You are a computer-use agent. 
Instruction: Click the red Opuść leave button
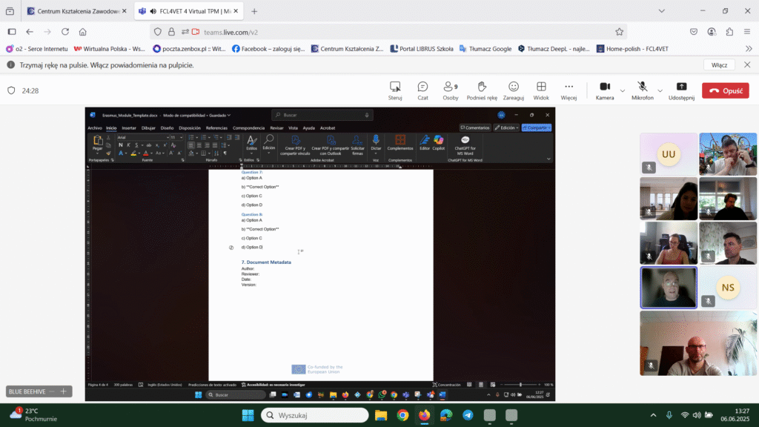(x=725, y=90)
